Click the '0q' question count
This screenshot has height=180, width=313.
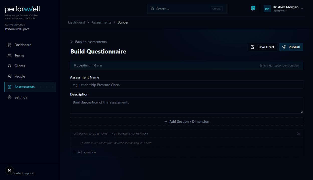tap(298, 134)
